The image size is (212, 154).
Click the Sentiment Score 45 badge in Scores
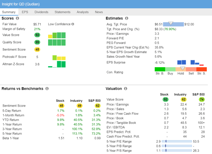(37, 49)
